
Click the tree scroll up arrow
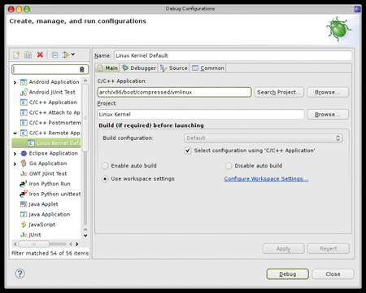[x=85, y=81]
